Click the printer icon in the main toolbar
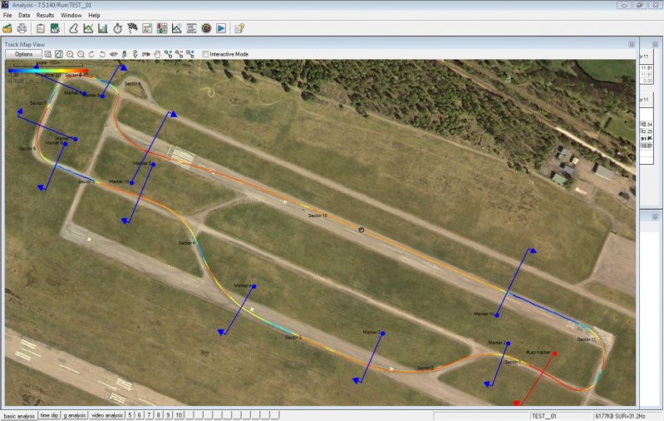The image size is (664, 421). [22, 28]
